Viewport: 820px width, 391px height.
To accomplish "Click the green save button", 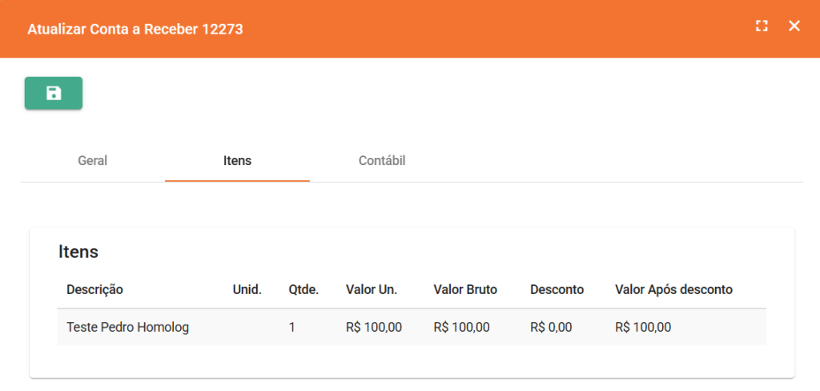I will click(54, 93).
